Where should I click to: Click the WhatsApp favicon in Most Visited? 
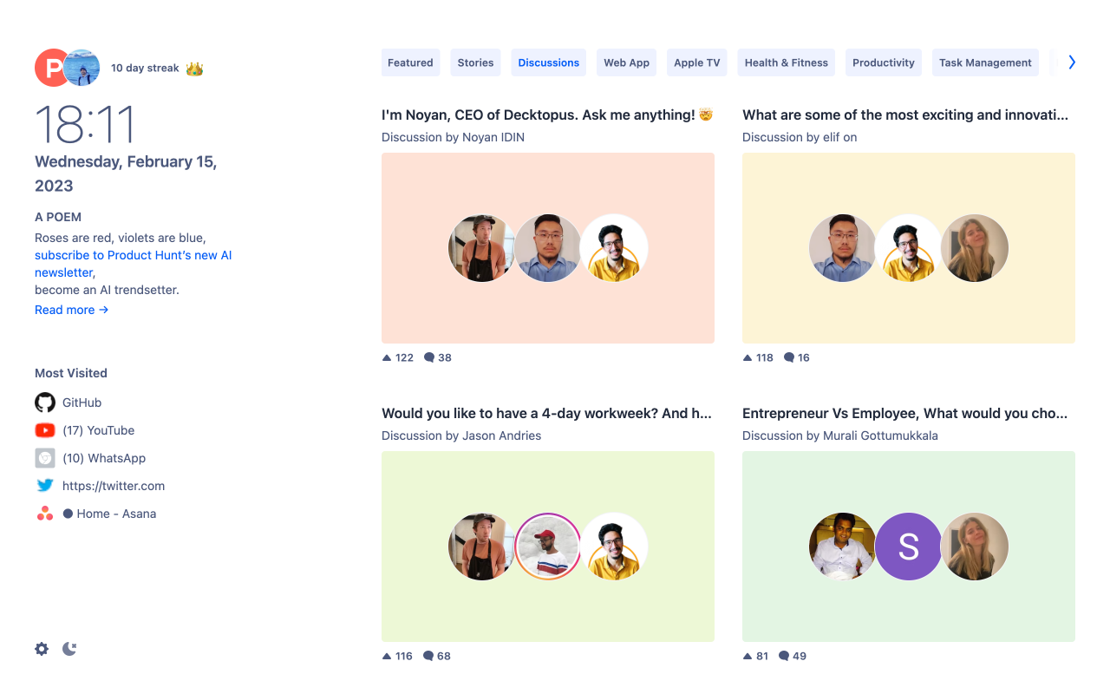tap(45, 458)
